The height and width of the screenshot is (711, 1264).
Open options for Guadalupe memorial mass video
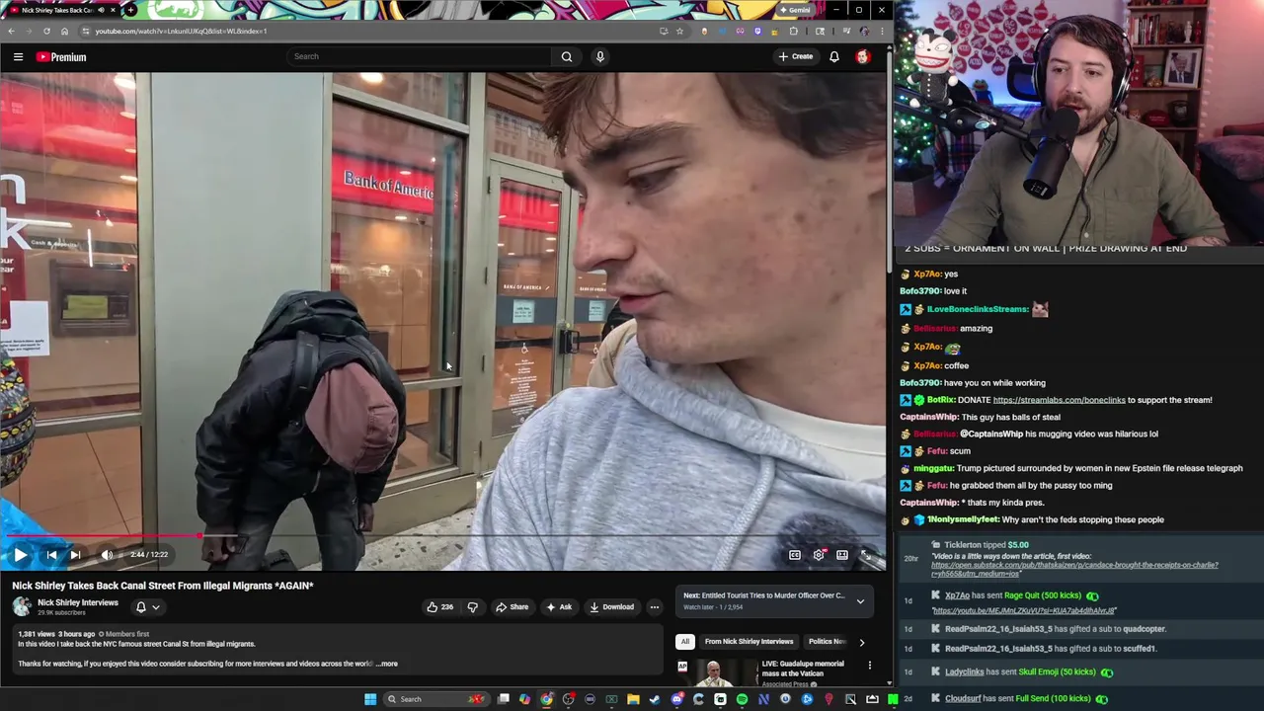(x=870, y=665)
